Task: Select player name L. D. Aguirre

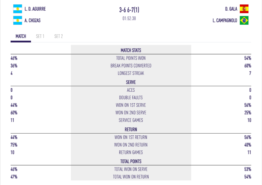Action: [x=35, y=9]
